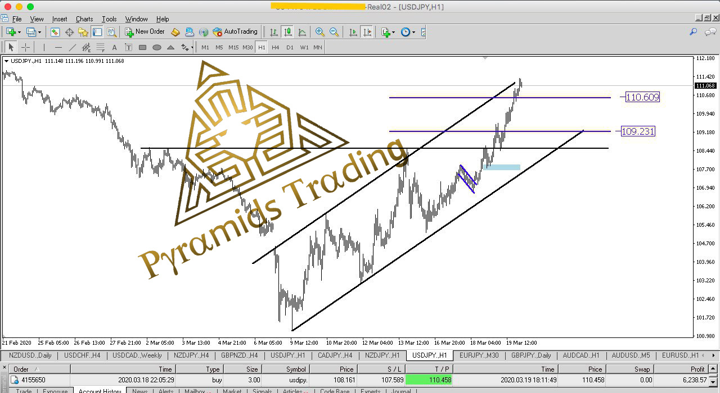Switch chart to candlesticks mode
Viewport: 720px width, 393px height.
click(288, 32)
